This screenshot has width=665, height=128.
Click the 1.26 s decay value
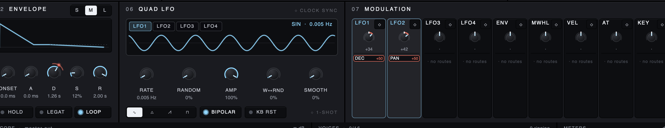coord(54,96)
